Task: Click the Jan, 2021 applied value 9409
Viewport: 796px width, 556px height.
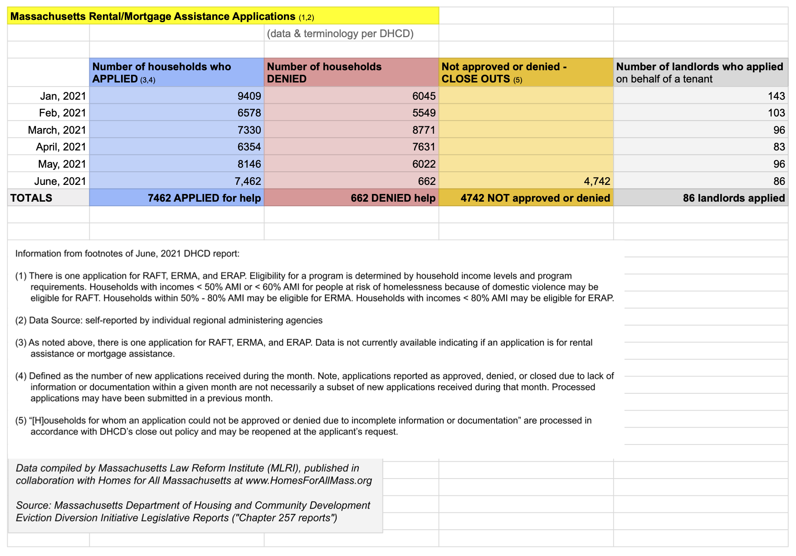Action: tap(249, 96)
